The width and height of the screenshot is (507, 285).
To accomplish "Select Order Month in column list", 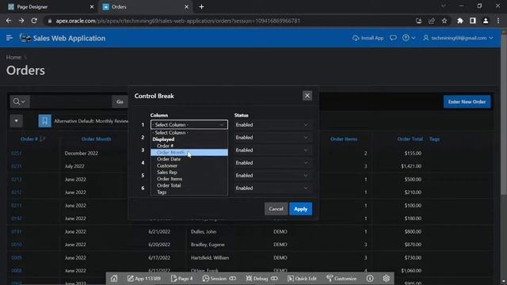I will [x=189, y=153].
